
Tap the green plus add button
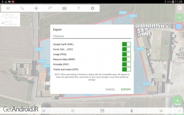[x=177, y=101]
